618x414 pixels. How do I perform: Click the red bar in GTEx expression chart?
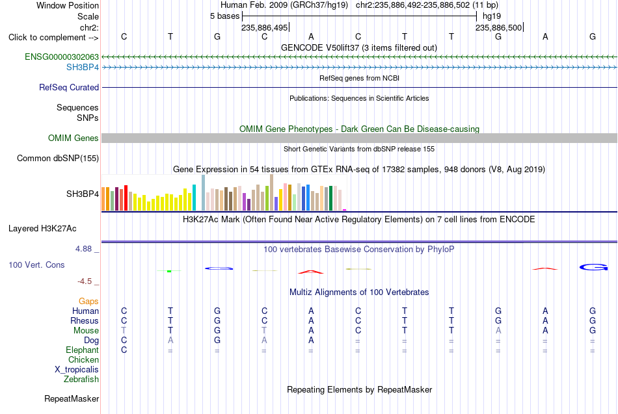click(x=126, y=198)
